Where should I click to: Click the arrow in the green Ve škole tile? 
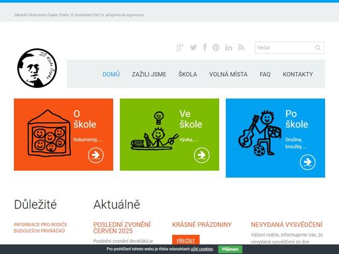click(202, 155)
